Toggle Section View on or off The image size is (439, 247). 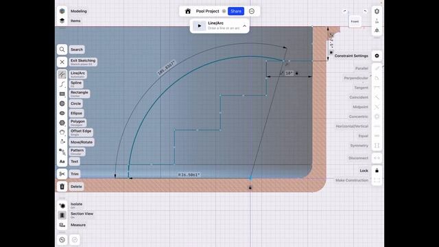(62, 215)
